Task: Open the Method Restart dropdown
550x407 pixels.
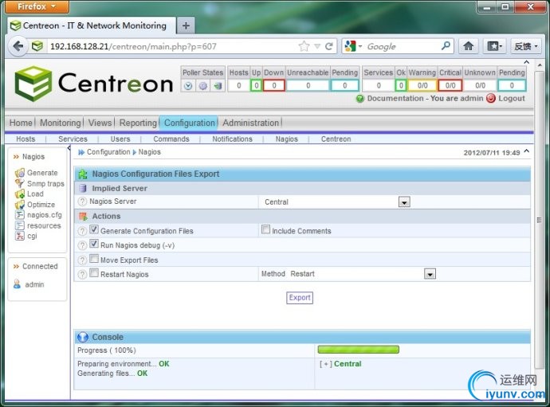Action: click(x=430, y=274)
